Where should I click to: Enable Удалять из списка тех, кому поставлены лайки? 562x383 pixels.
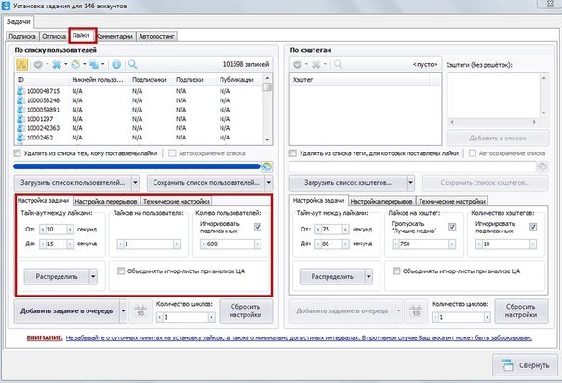point(17,153)
